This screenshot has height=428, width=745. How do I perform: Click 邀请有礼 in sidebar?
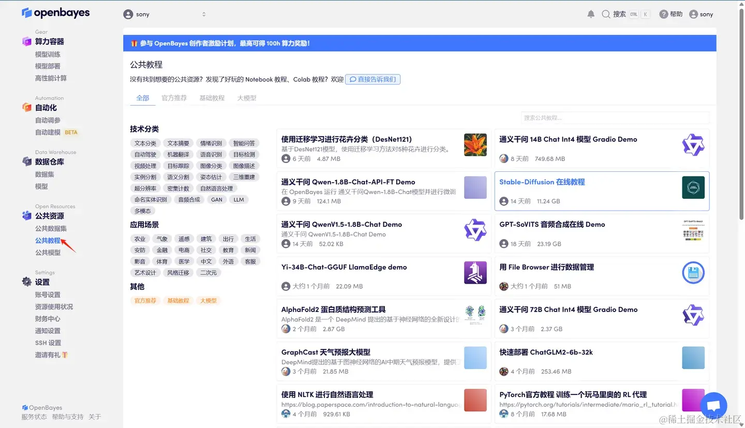tap(51, 355)
